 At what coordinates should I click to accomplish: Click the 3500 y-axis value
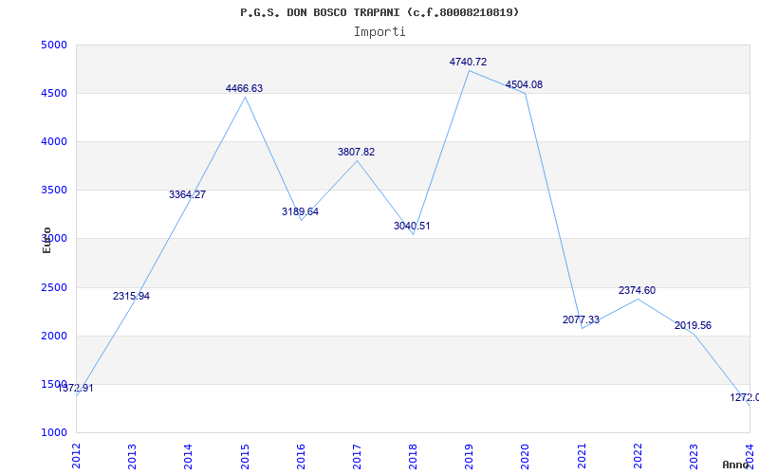54,191
